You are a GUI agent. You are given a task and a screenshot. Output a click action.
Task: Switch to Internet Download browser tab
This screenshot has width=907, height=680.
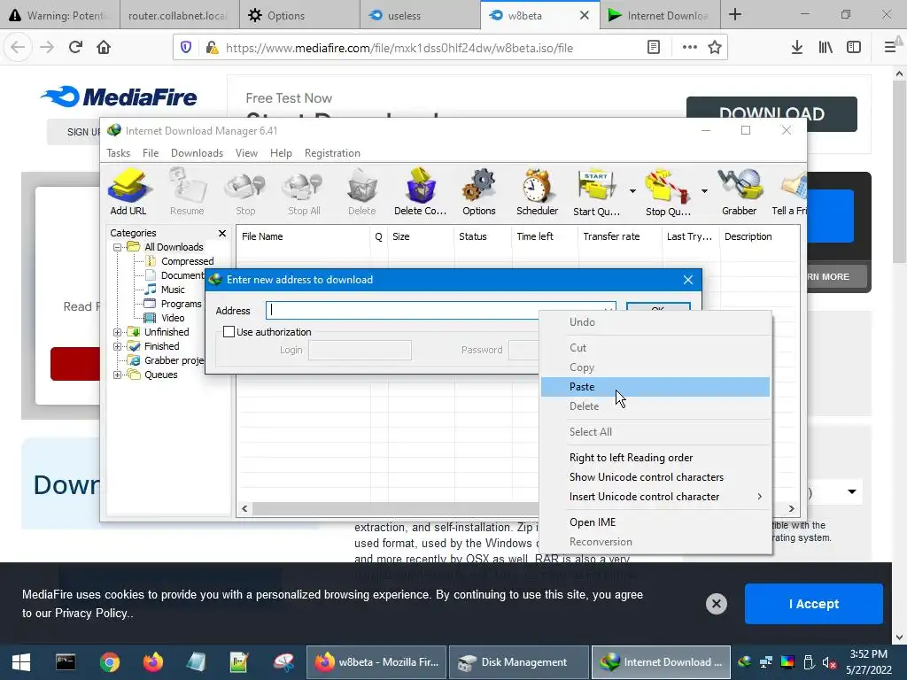[661, 15]
